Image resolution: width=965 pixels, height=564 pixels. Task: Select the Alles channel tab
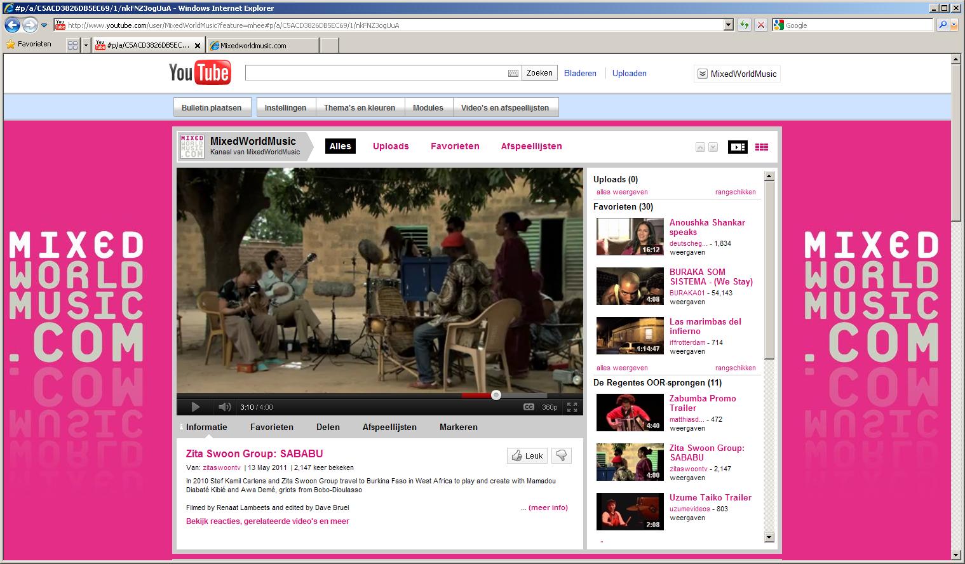[x=340, y=146]
